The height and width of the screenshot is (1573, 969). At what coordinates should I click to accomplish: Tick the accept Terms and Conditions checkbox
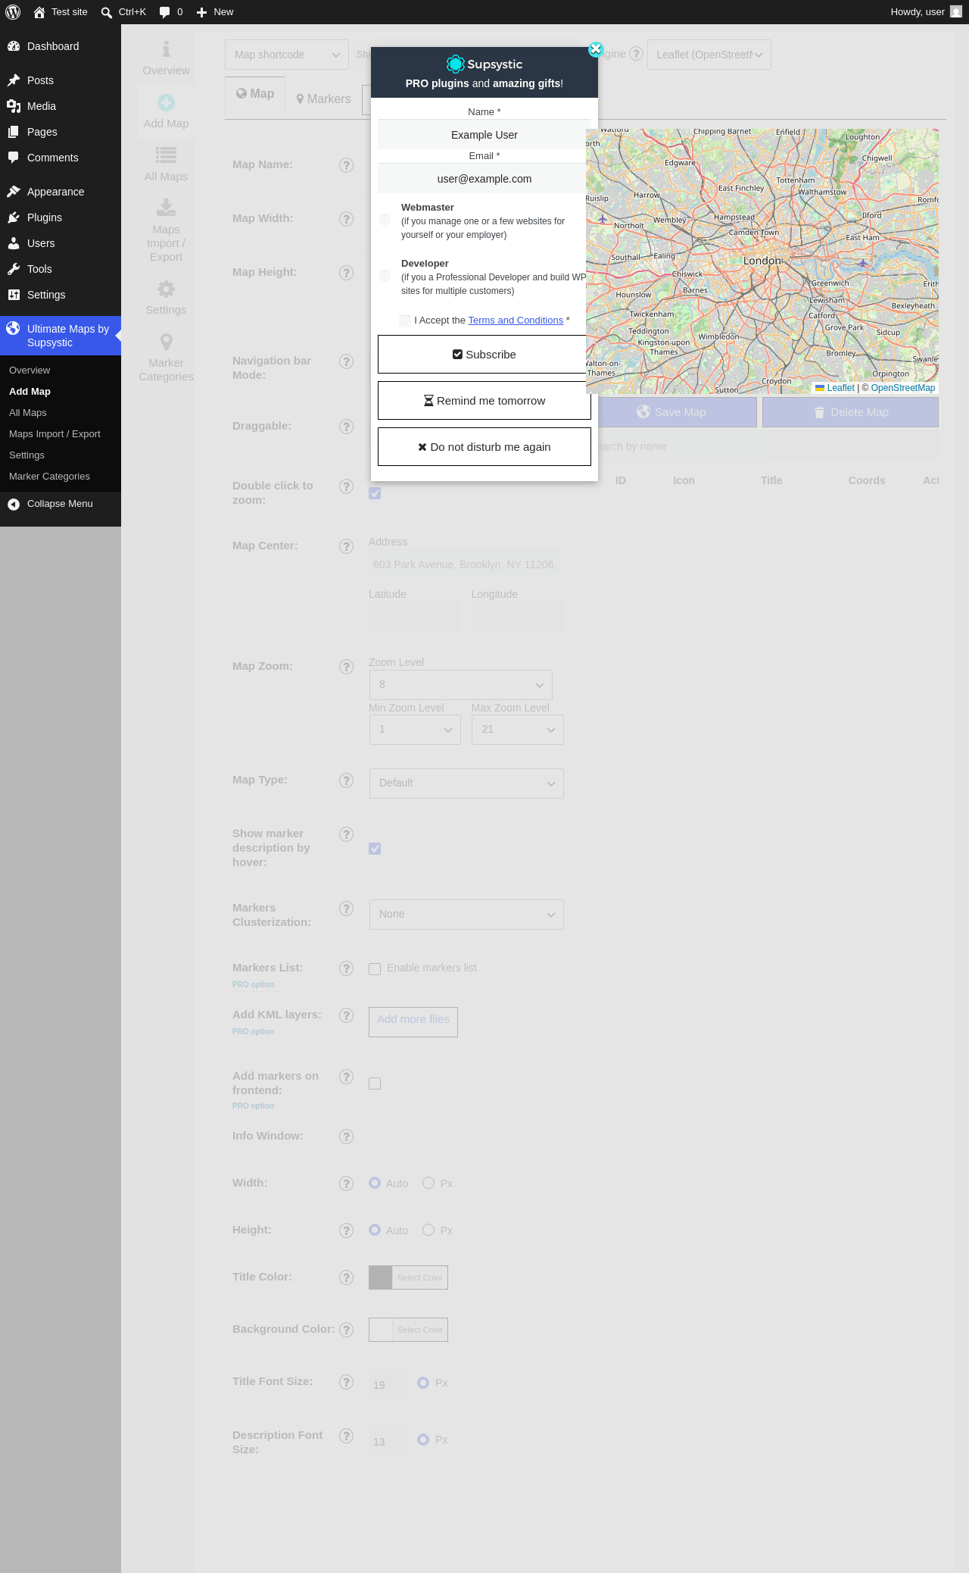coord(405,321)
